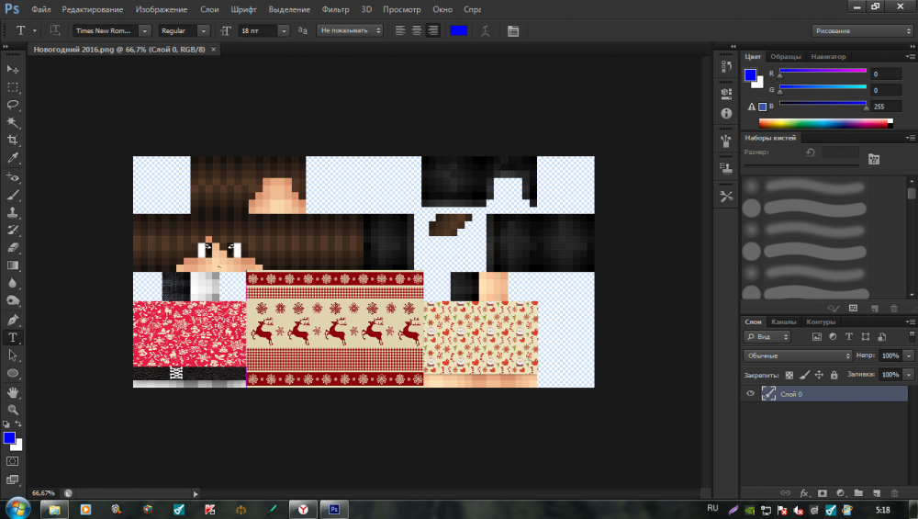Image resolution: width=918 pixels, height=519 pixels.
Task: Hide Слой 0 using the eye icon
Action: click(x=751, y=393)
